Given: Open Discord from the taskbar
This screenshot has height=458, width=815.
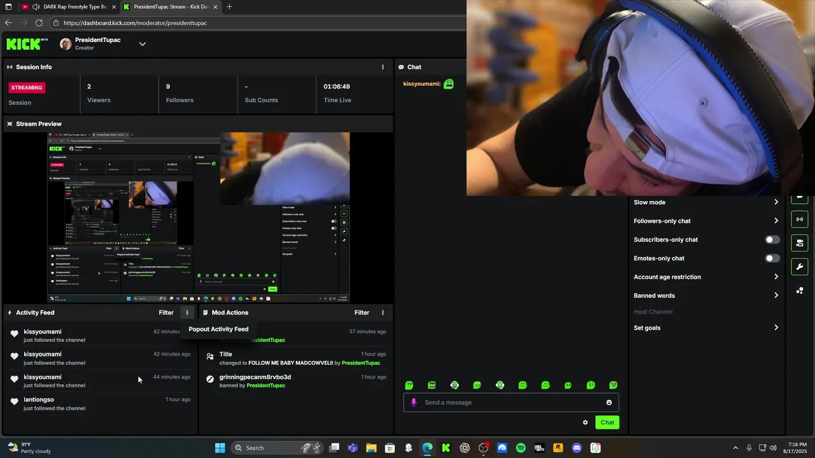Looking at the screenshot, I should 577,448.
